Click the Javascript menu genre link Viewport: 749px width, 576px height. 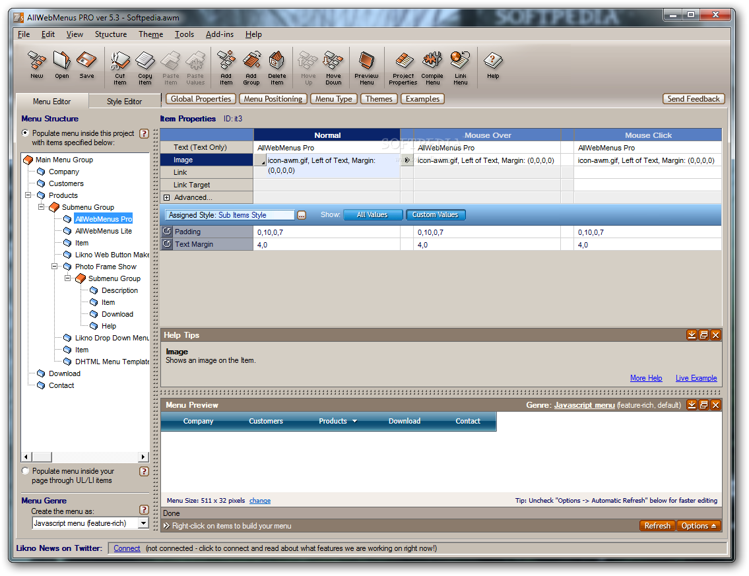(584, 405)
